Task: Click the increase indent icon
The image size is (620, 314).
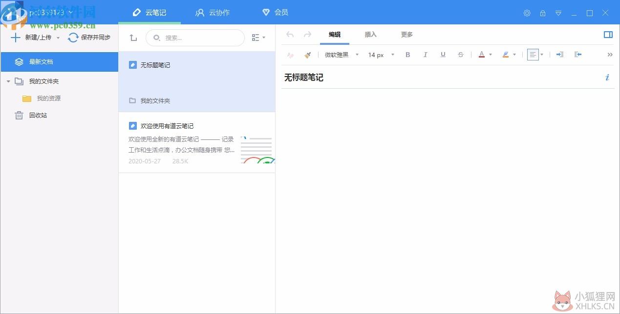Action: (x=560, y=55)
